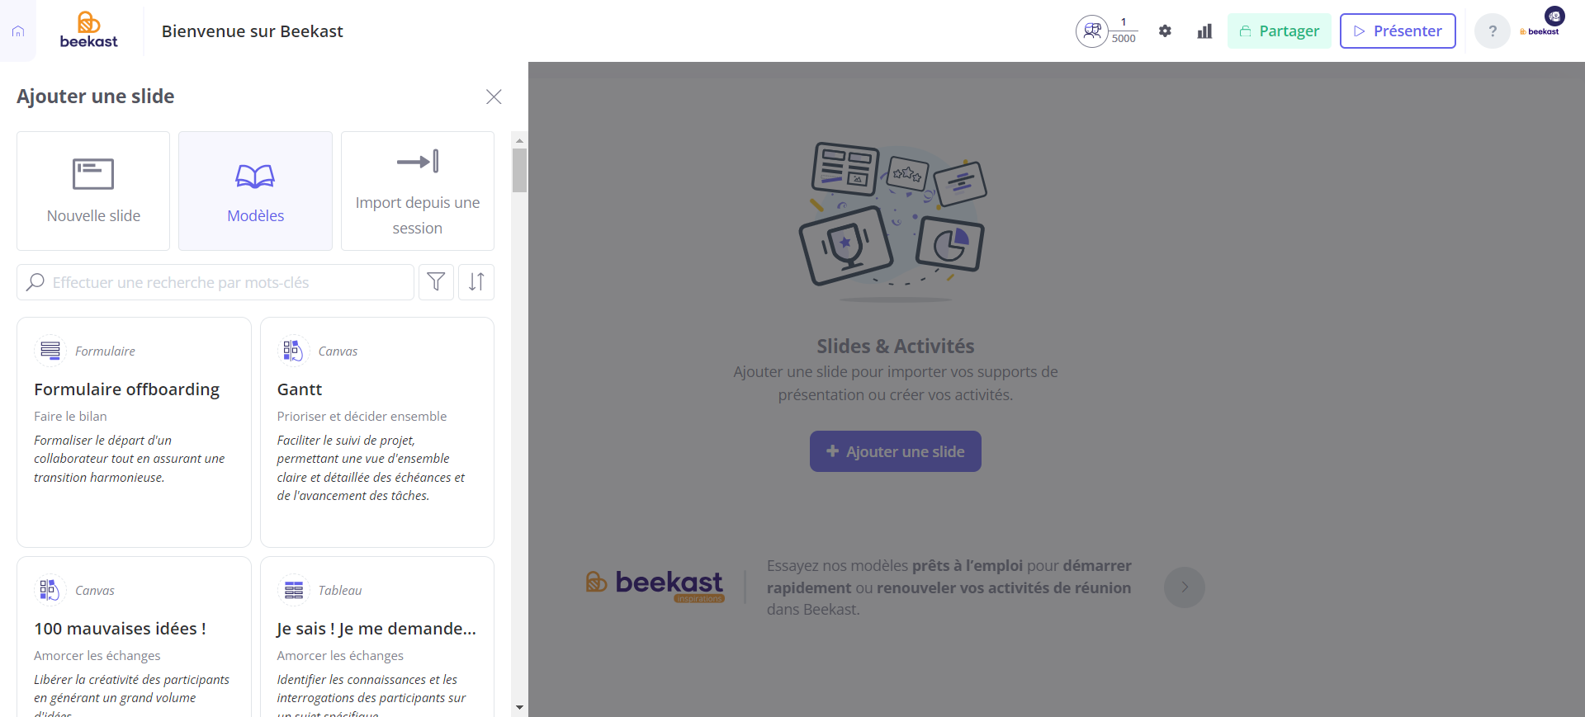Select the Modèles tab
1585x717 pixels.
pyautogui.click(x=255, y=191)
